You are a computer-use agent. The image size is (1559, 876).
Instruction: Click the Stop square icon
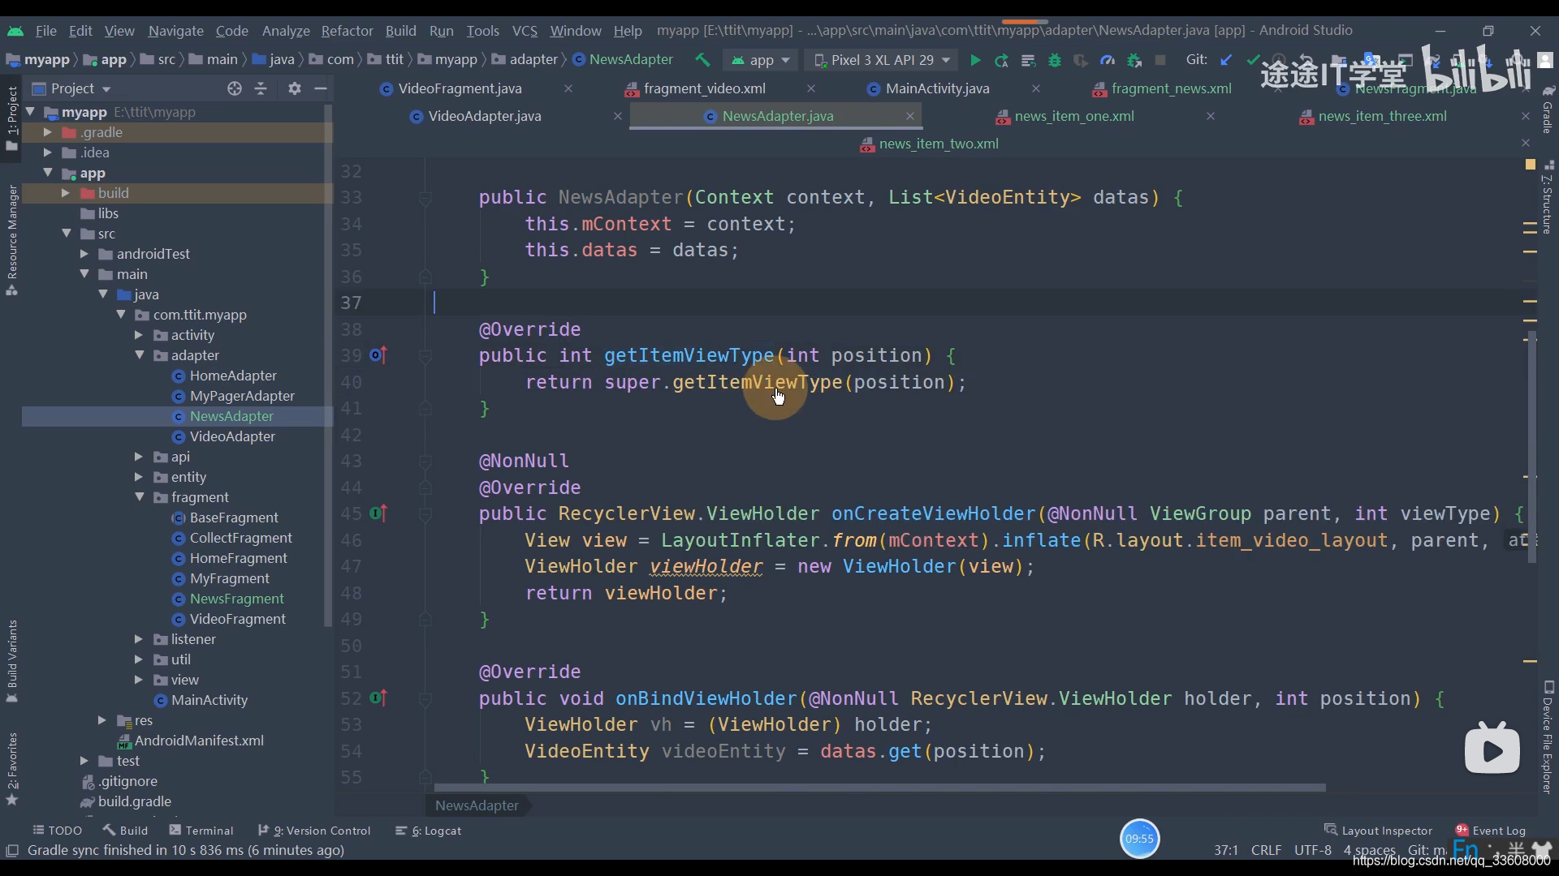tap(1160, 60)
